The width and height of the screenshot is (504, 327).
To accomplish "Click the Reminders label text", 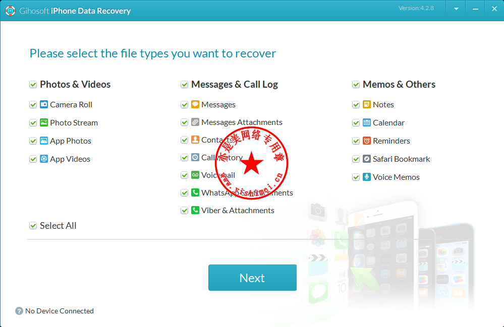I will (391, 141).
